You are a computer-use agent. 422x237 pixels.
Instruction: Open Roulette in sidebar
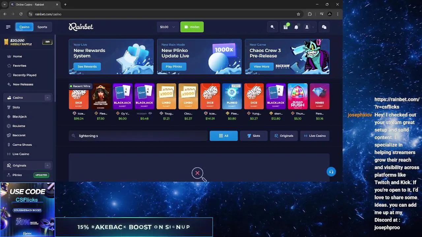(19, 126)
